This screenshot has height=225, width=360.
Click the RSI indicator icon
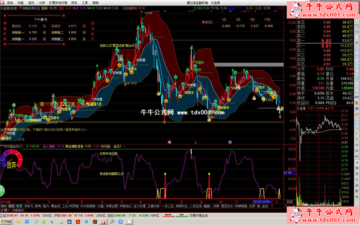tap(357, 97)
